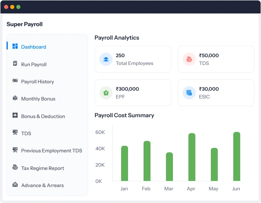
Task: Click the Apr month label
Action: [191, 189]
